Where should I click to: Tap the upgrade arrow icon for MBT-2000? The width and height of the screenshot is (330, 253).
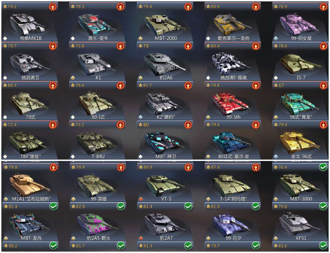[188, 7]
